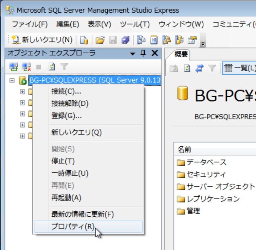This screenshot has height=250, width=256.
Task: Click the Stop square icon in Object Explorer
Action: (39, 67)
